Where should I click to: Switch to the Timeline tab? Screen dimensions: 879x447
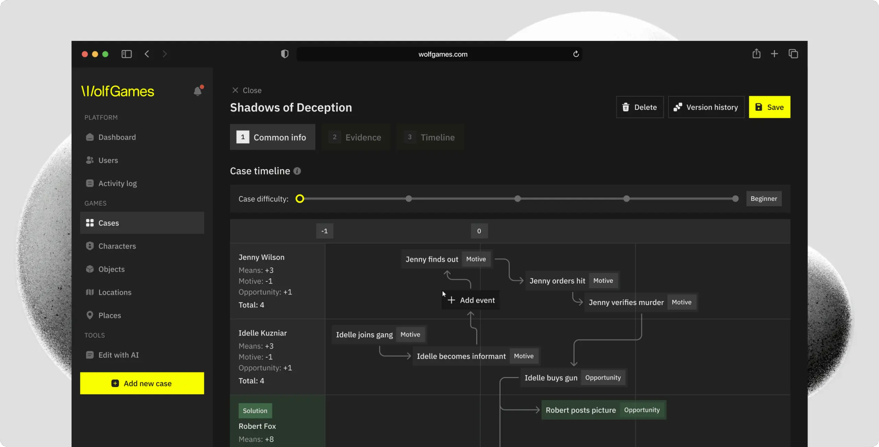tap(430, 137)
